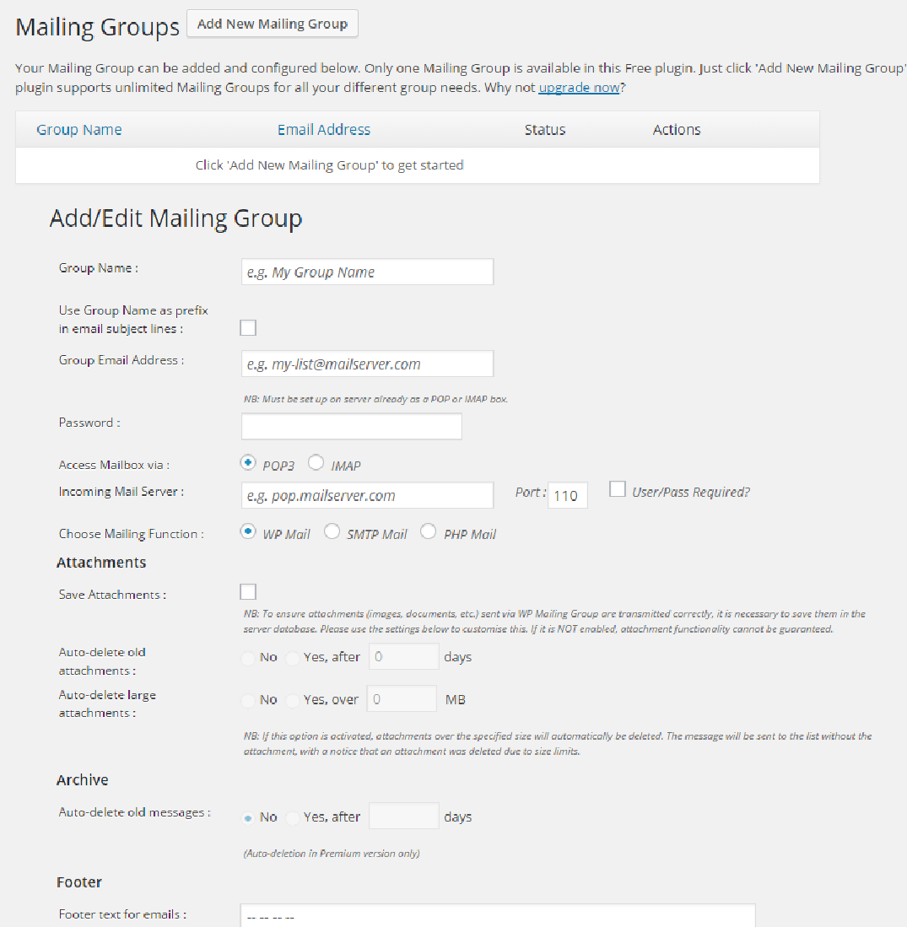Choose POP3 mailbox access option
The image size is (907, 927).
point(248,462)
